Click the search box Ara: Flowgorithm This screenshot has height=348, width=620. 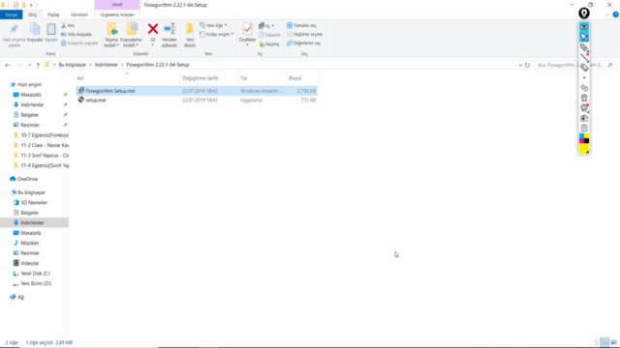pos(574,65)
